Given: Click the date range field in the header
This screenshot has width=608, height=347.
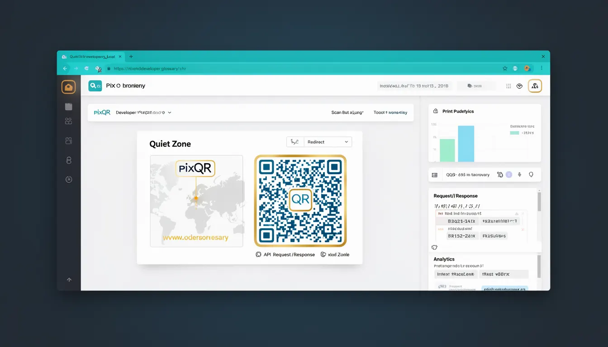Looking at the screenshot, I should click(x=414, y=86).
